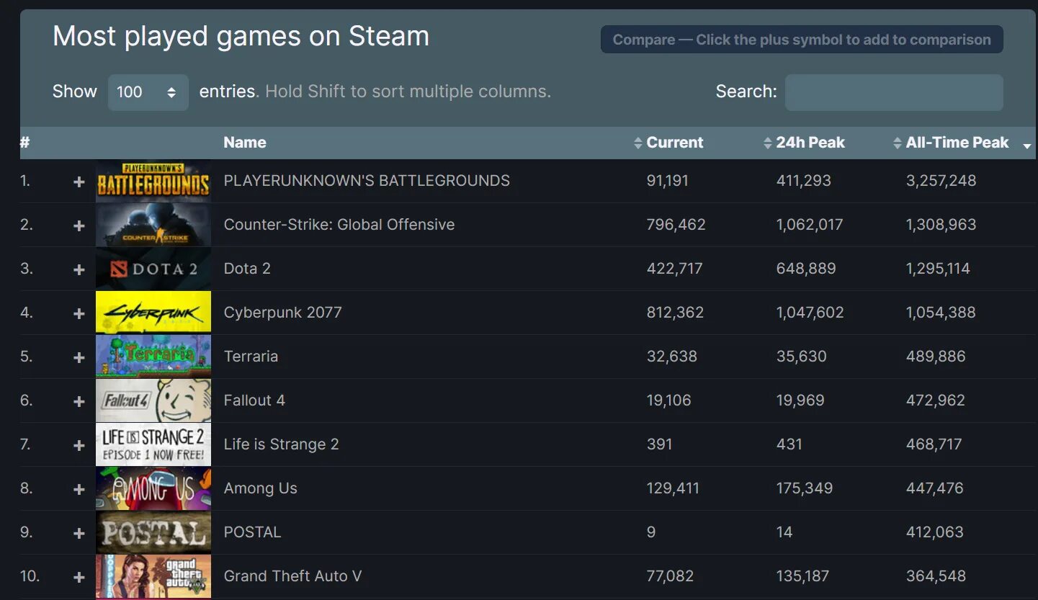Select current players value 796,462
The image size is (1038, 600).
[x=676, y=225]
